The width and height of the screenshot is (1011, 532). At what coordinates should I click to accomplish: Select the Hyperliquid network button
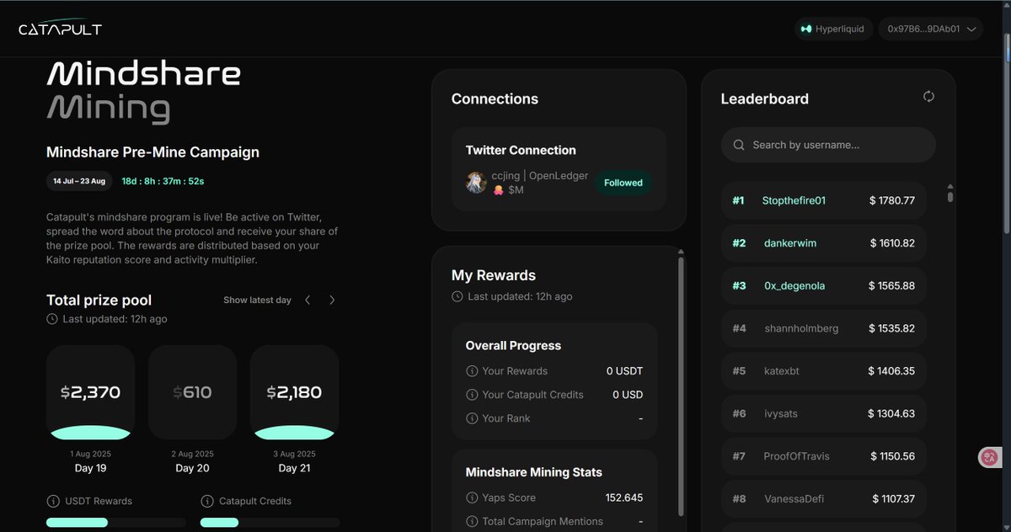833,29
